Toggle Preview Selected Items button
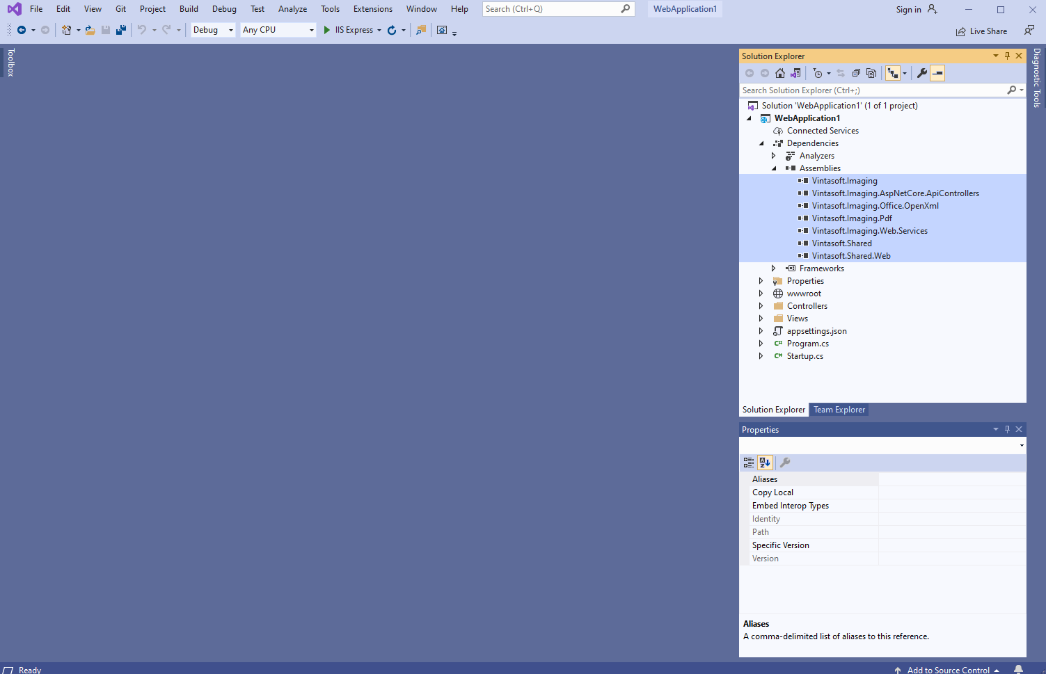The image size is (1046, 674). (937, 73)
